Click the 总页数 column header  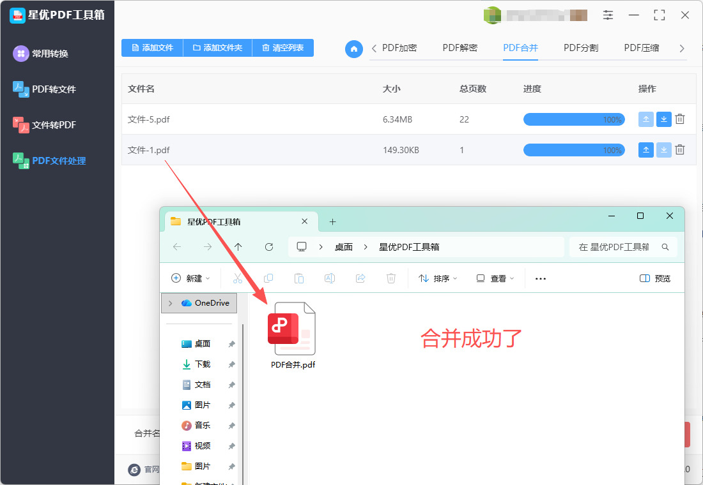472,89
